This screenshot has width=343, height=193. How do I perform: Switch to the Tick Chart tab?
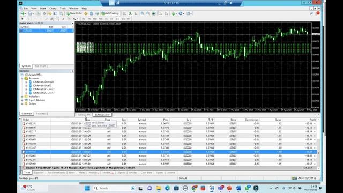(x=41, y=66)
